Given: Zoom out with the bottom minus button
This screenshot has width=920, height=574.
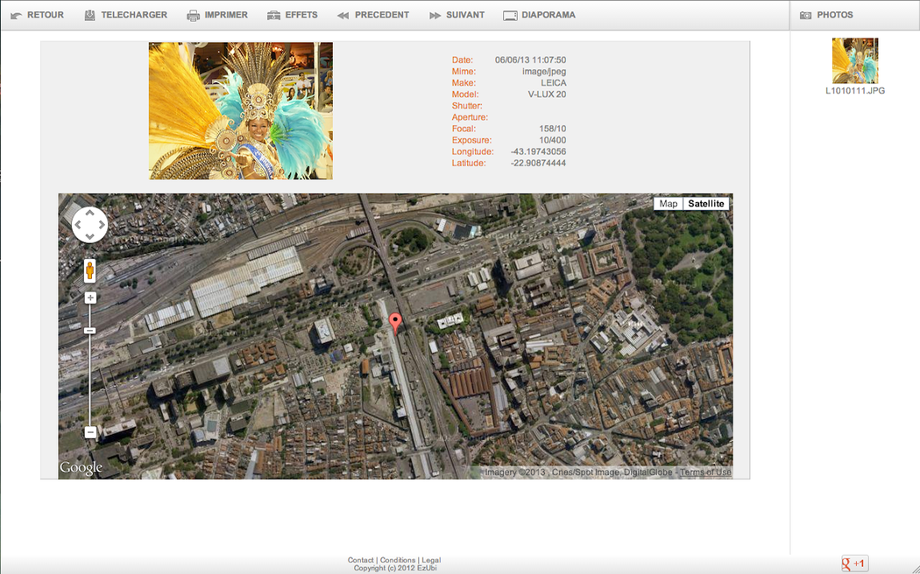Looking at the screenshot, I should pyautogui.click(x=89, y=432).
